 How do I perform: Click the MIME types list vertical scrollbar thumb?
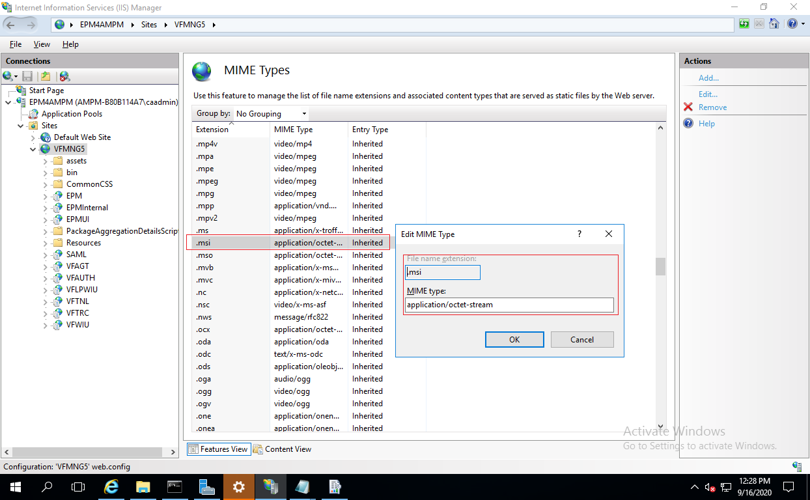tap(661, 266)
